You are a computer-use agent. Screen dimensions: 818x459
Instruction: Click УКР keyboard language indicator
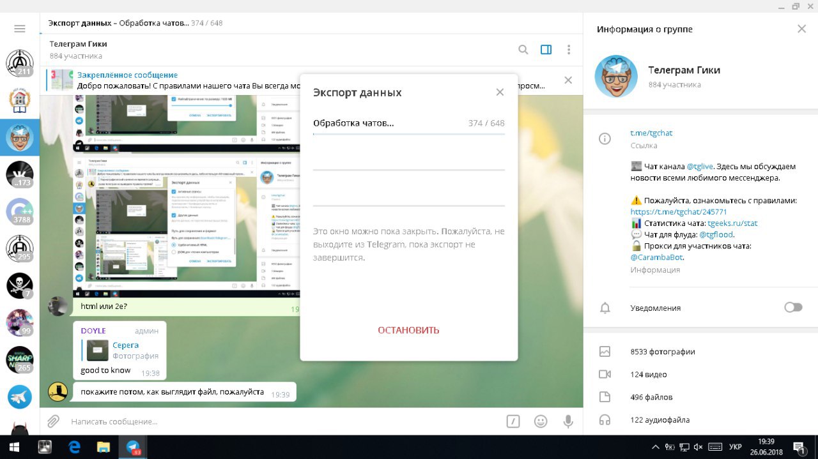(x=736, y=447)
